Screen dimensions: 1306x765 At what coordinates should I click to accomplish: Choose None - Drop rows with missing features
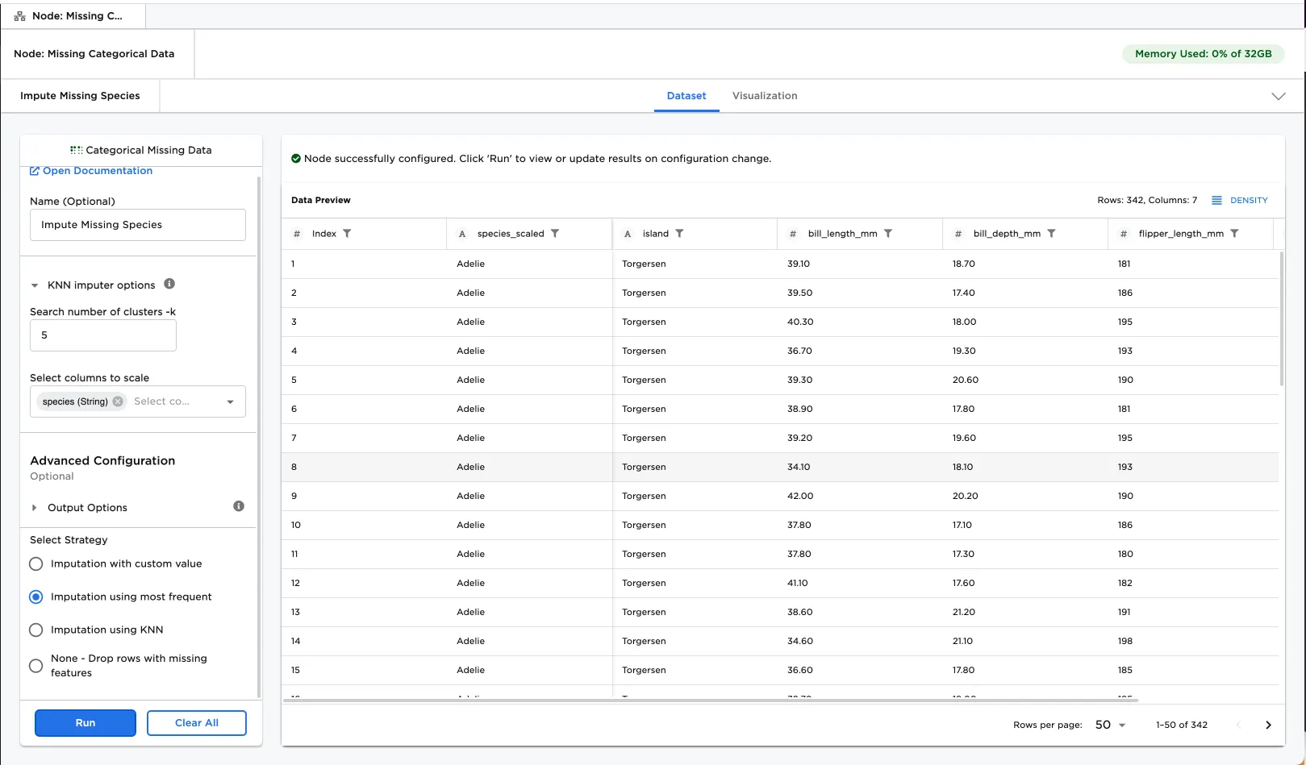(36, 666)
